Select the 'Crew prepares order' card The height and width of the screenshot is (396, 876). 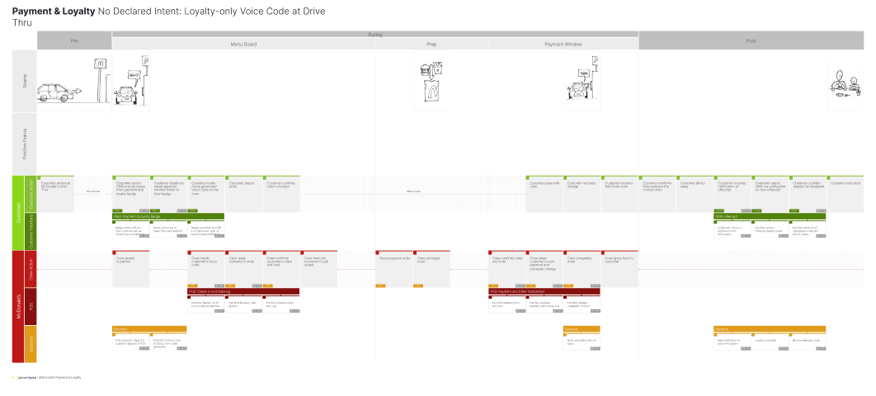point(393,269)
